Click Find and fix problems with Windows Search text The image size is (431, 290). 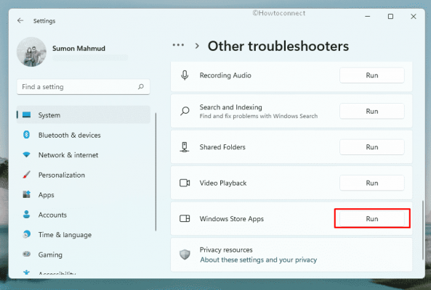coord(258,116)
